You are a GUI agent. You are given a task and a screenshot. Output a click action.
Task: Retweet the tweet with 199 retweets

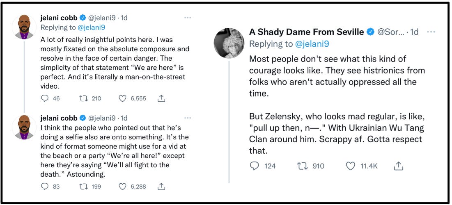coord(84,187)
